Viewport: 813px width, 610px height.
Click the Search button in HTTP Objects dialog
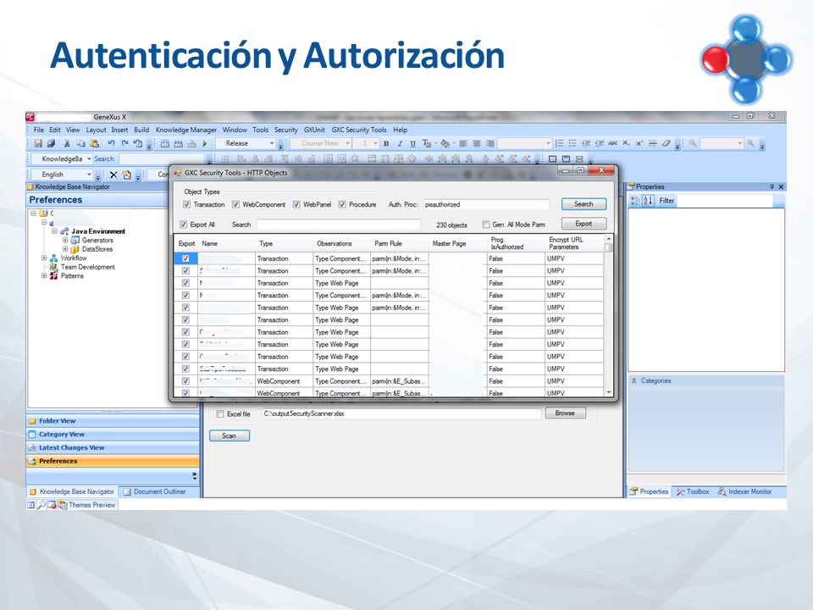[583, 204]
